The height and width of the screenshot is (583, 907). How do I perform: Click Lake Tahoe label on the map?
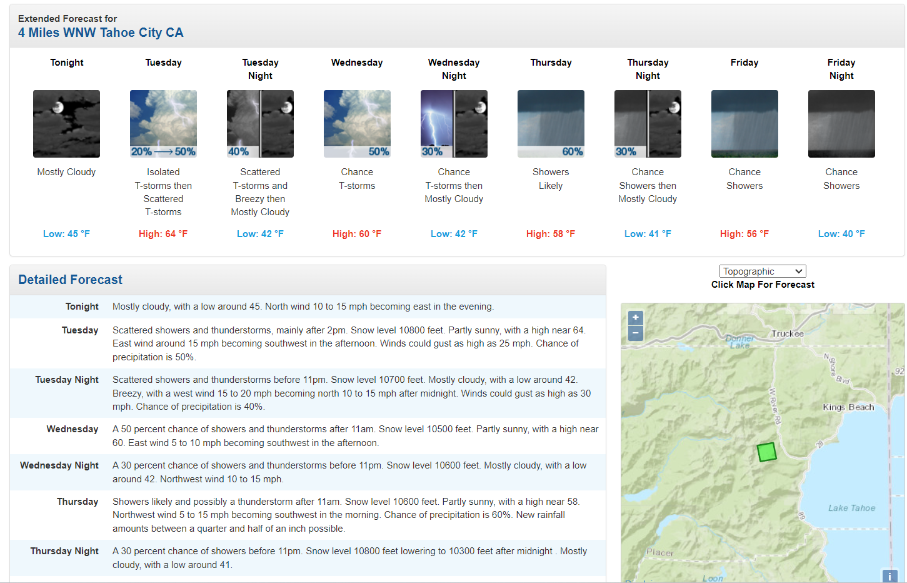pos(851,508)
